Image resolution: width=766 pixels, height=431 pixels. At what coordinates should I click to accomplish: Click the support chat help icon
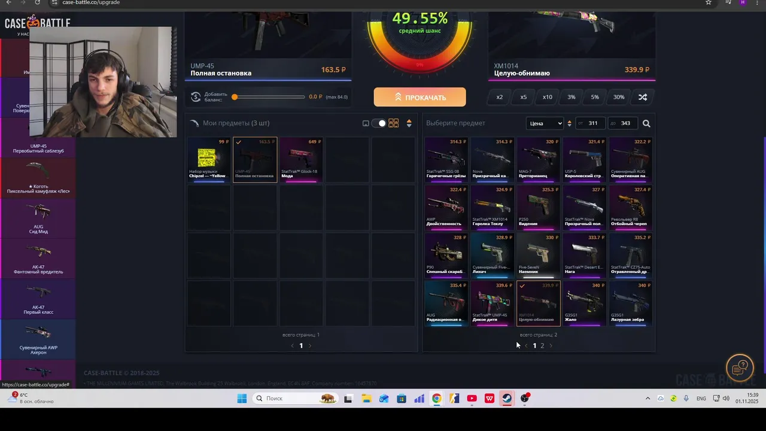(740, 368)
